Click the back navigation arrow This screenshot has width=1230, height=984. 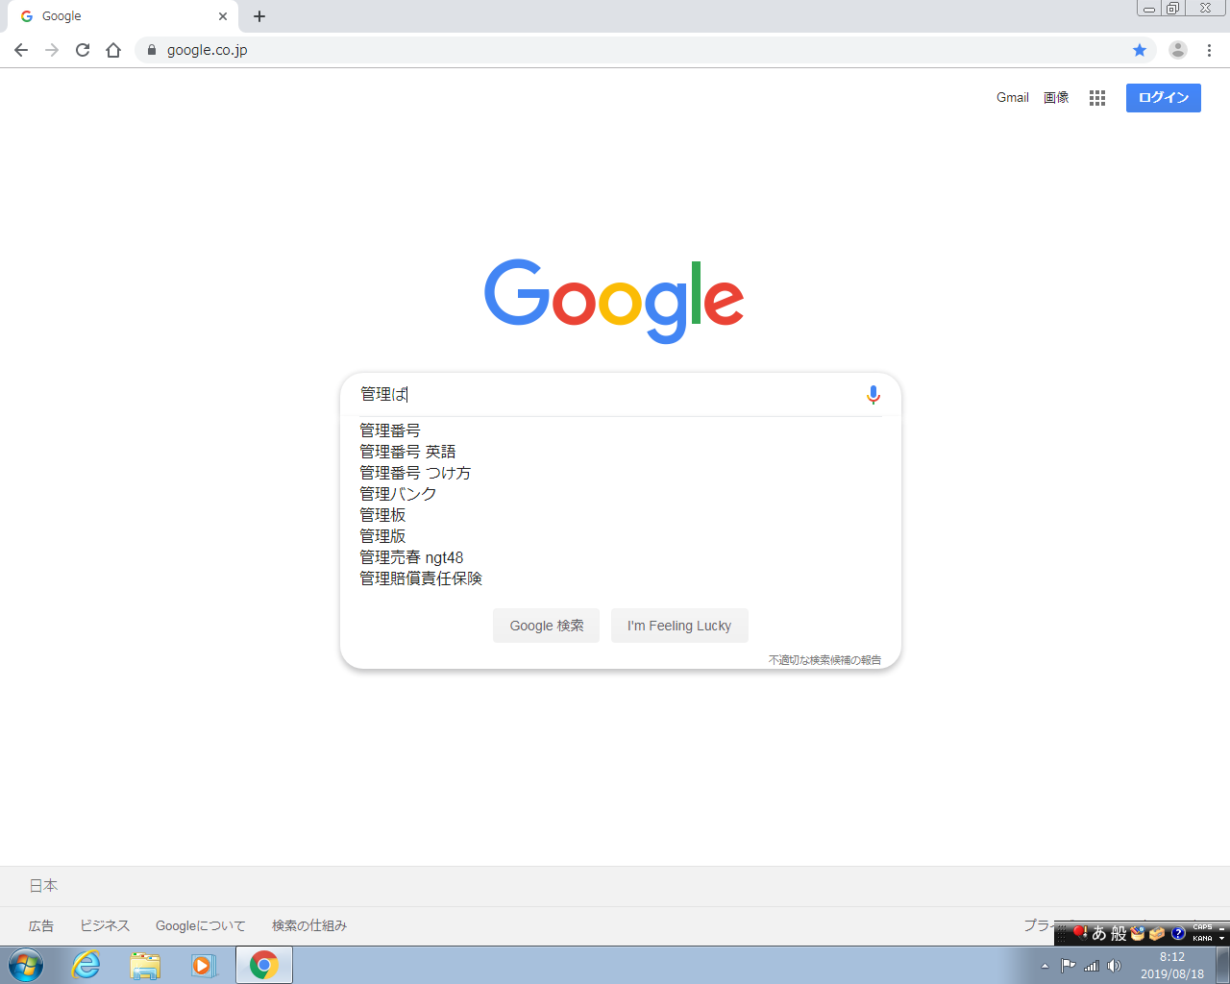tap(21, 50)
